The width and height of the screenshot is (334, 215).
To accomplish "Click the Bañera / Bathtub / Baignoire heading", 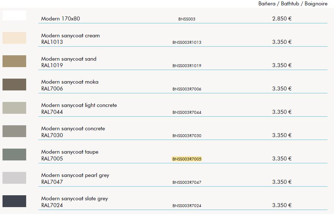I will (x=293, y=4).
